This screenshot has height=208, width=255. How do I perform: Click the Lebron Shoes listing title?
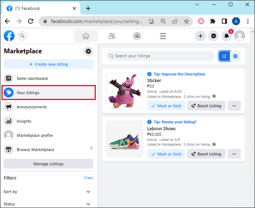point(161,128)
